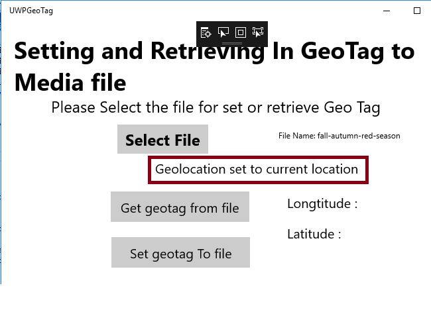Click the Latitude label
Viewport: 431px width, 314px height.
point(314,234)
